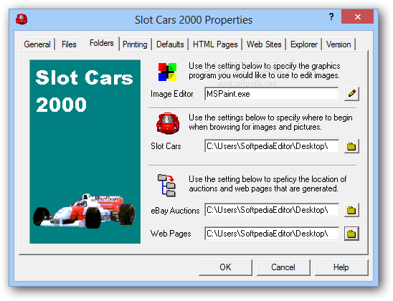Switch to the Explorer tab
The image size is (393, 301).
point(304,44)
